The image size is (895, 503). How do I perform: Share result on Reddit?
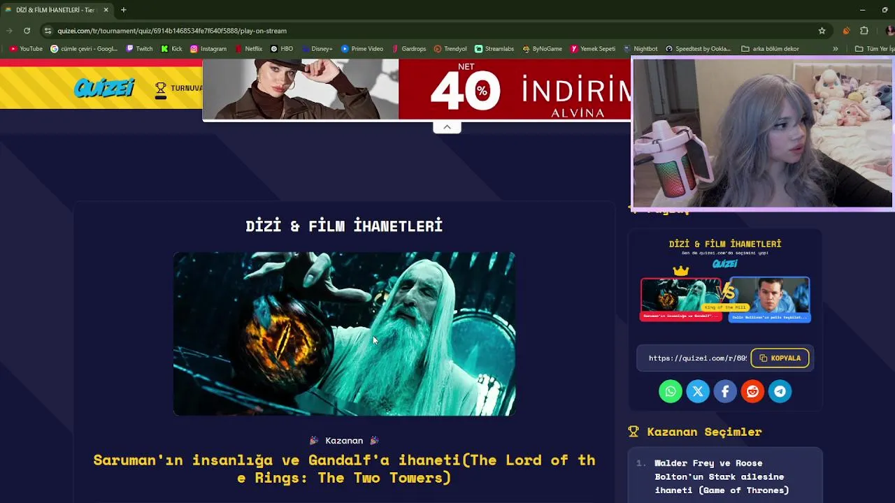click(752, 391)
